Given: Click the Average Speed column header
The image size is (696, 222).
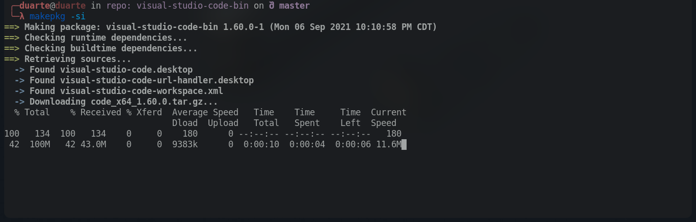Looking at the screenshot, I should pyautogui.click(x=205, y=112).
